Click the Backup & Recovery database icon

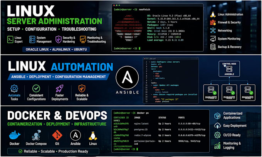[213, 47]
